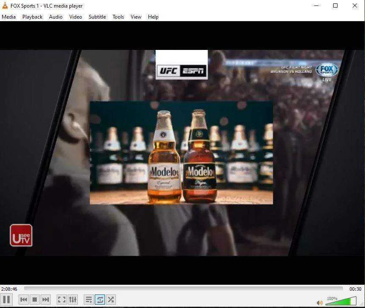Open the Subtitle menu
The width and height of the screenshot is (365, 308).
click(97, 17)
